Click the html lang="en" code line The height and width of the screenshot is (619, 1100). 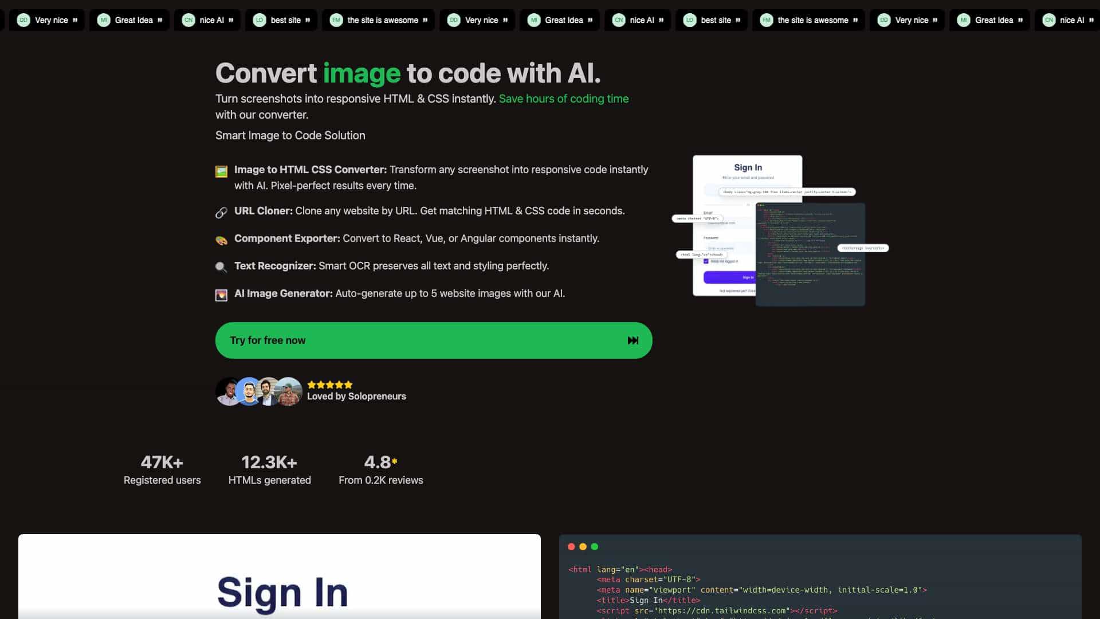620,569
